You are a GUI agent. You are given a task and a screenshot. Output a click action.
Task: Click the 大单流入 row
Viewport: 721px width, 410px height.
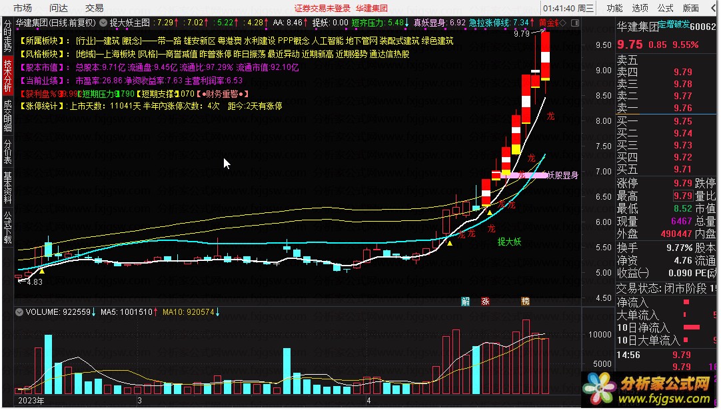click(x=666, y=315)
